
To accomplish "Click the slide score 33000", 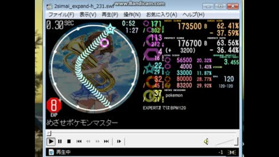I will pos(184,73).
